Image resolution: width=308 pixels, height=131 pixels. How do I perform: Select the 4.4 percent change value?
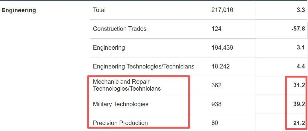pos(301,66)
